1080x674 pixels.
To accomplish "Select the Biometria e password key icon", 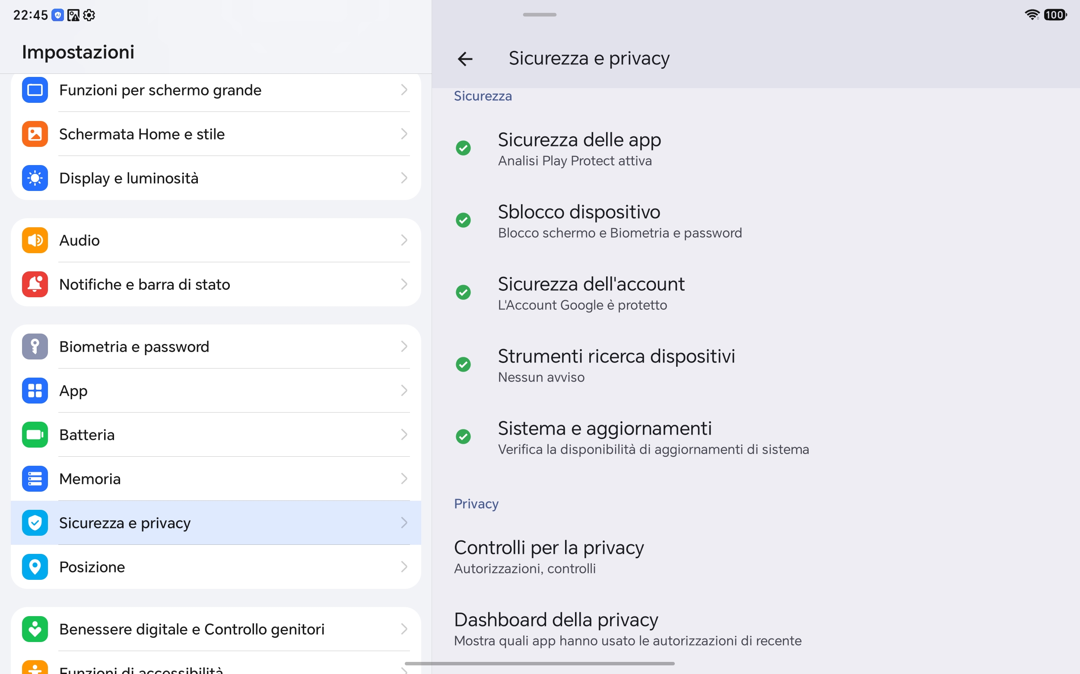I will pyautogui.click(x=35, y=347).
